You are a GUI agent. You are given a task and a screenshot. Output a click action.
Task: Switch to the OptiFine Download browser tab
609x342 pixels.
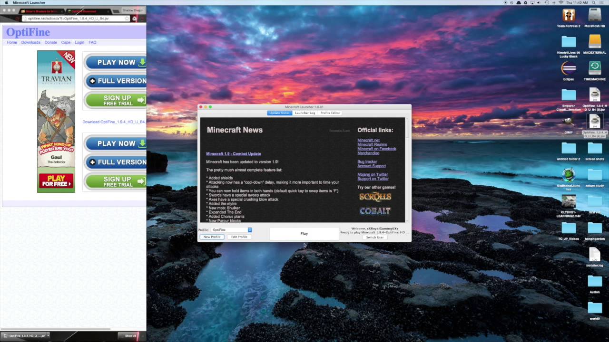click(x=89, y=11)
